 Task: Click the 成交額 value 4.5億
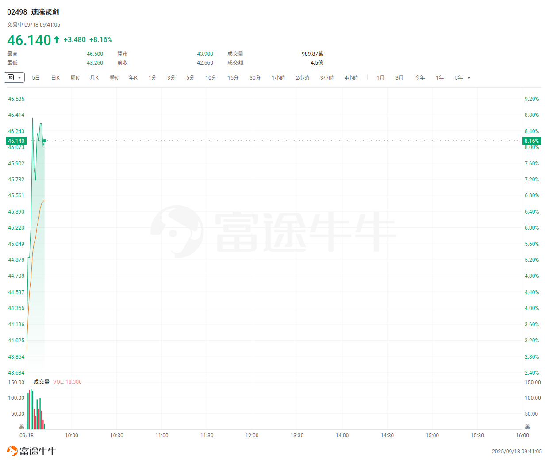[x=317, y=63]
